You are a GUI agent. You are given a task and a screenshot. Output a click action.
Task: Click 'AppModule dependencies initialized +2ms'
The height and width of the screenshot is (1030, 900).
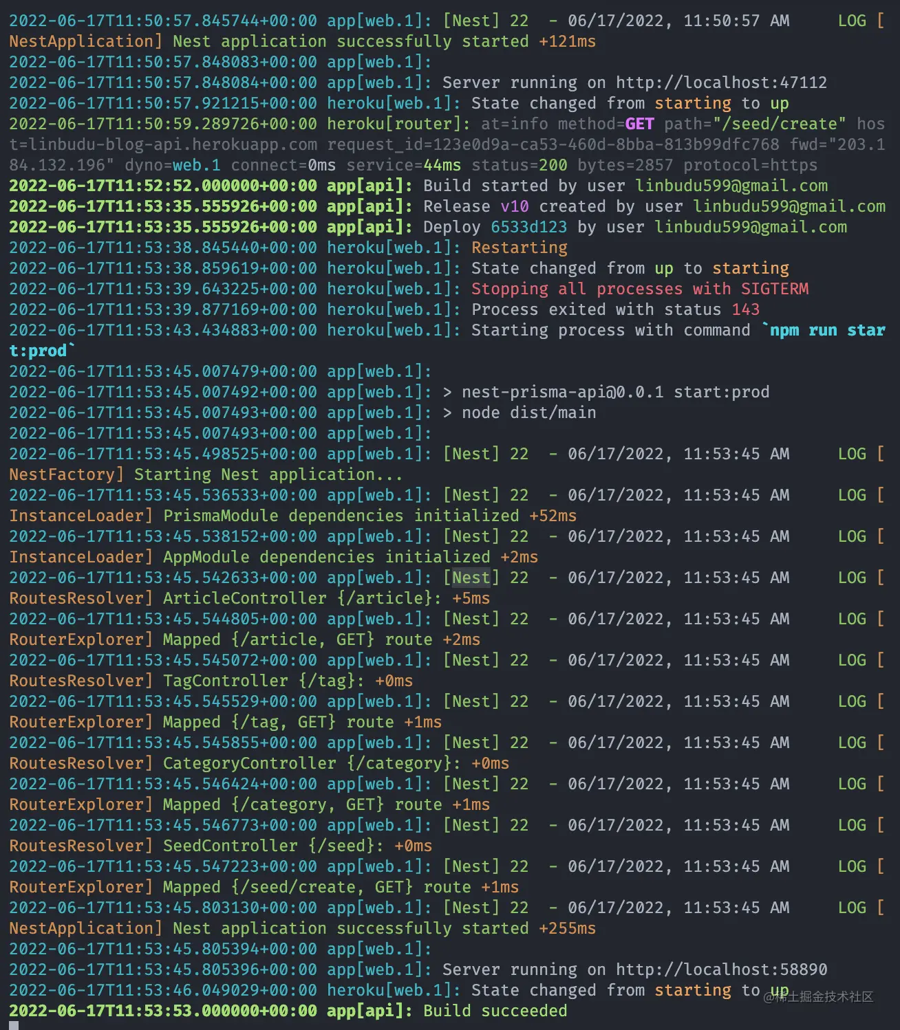[351, 557]
